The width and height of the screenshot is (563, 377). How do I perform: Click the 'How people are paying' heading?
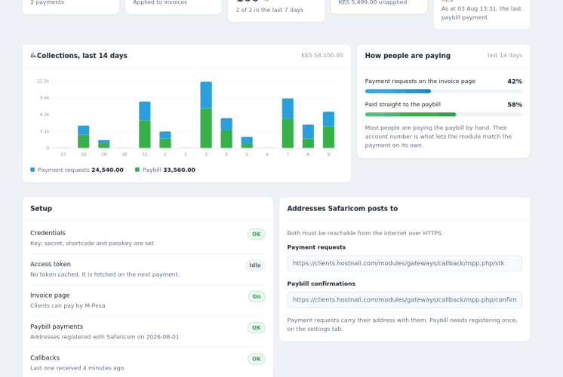coord(408,56)
